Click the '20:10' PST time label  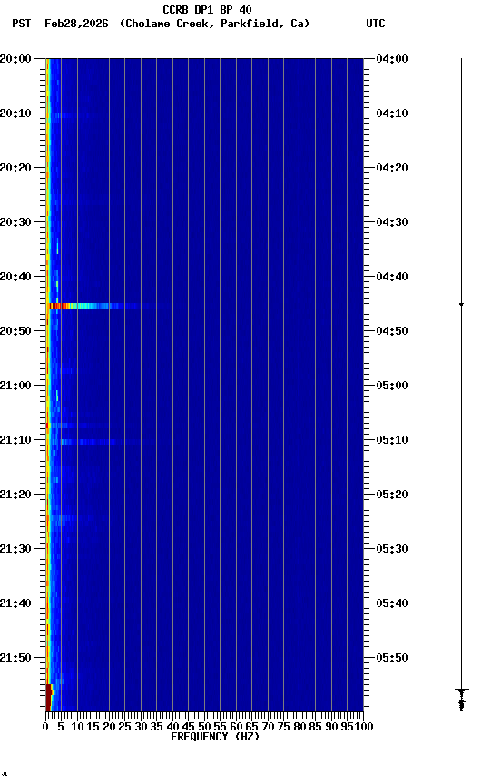15,113
